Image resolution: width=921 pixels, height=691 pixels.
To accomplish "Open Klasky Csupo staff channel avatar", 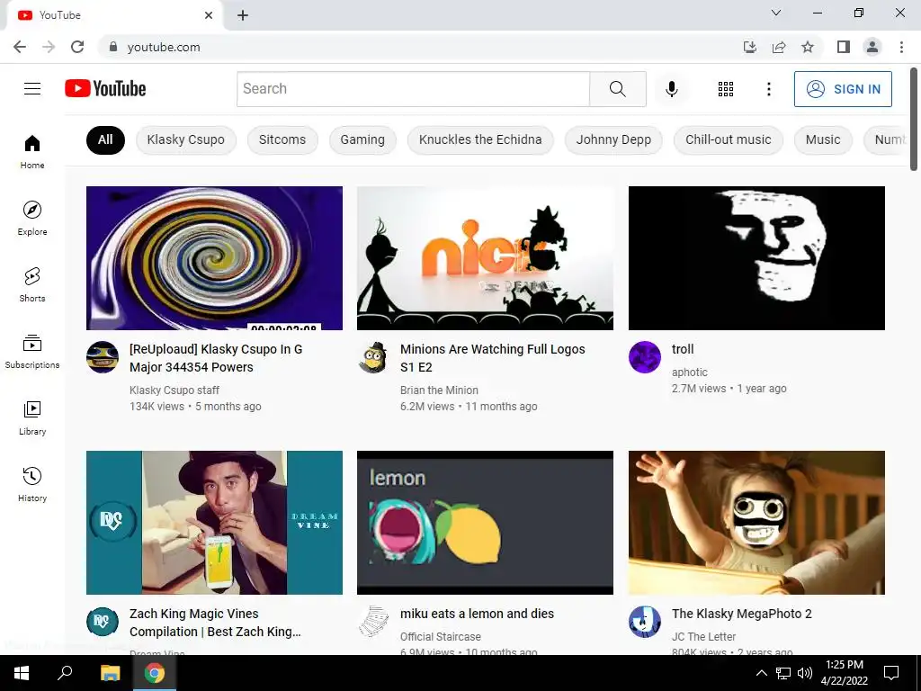I will (103, 356).
